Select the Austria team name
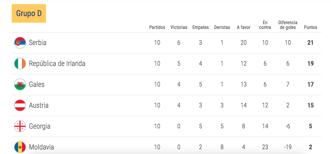Viewport: 331px width, 154px height. pyautogui.click(x=39, y=105)
